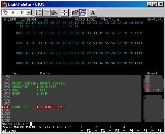Screen dimensions: 165x134
Task: Restore the LightPalette window size
Action: click(x=155, y=4)
